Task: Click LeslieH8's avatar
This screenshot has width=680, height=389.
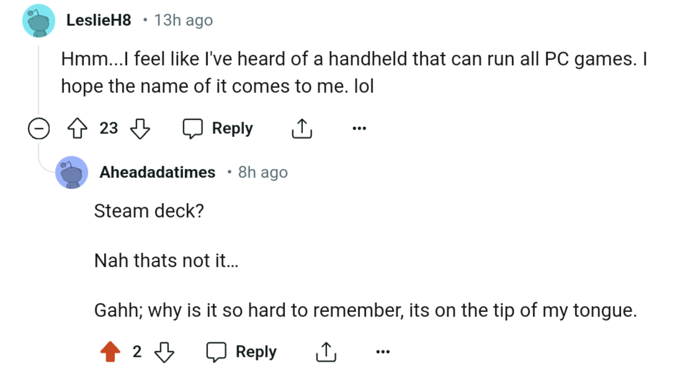Action: [x=38, y=21]
